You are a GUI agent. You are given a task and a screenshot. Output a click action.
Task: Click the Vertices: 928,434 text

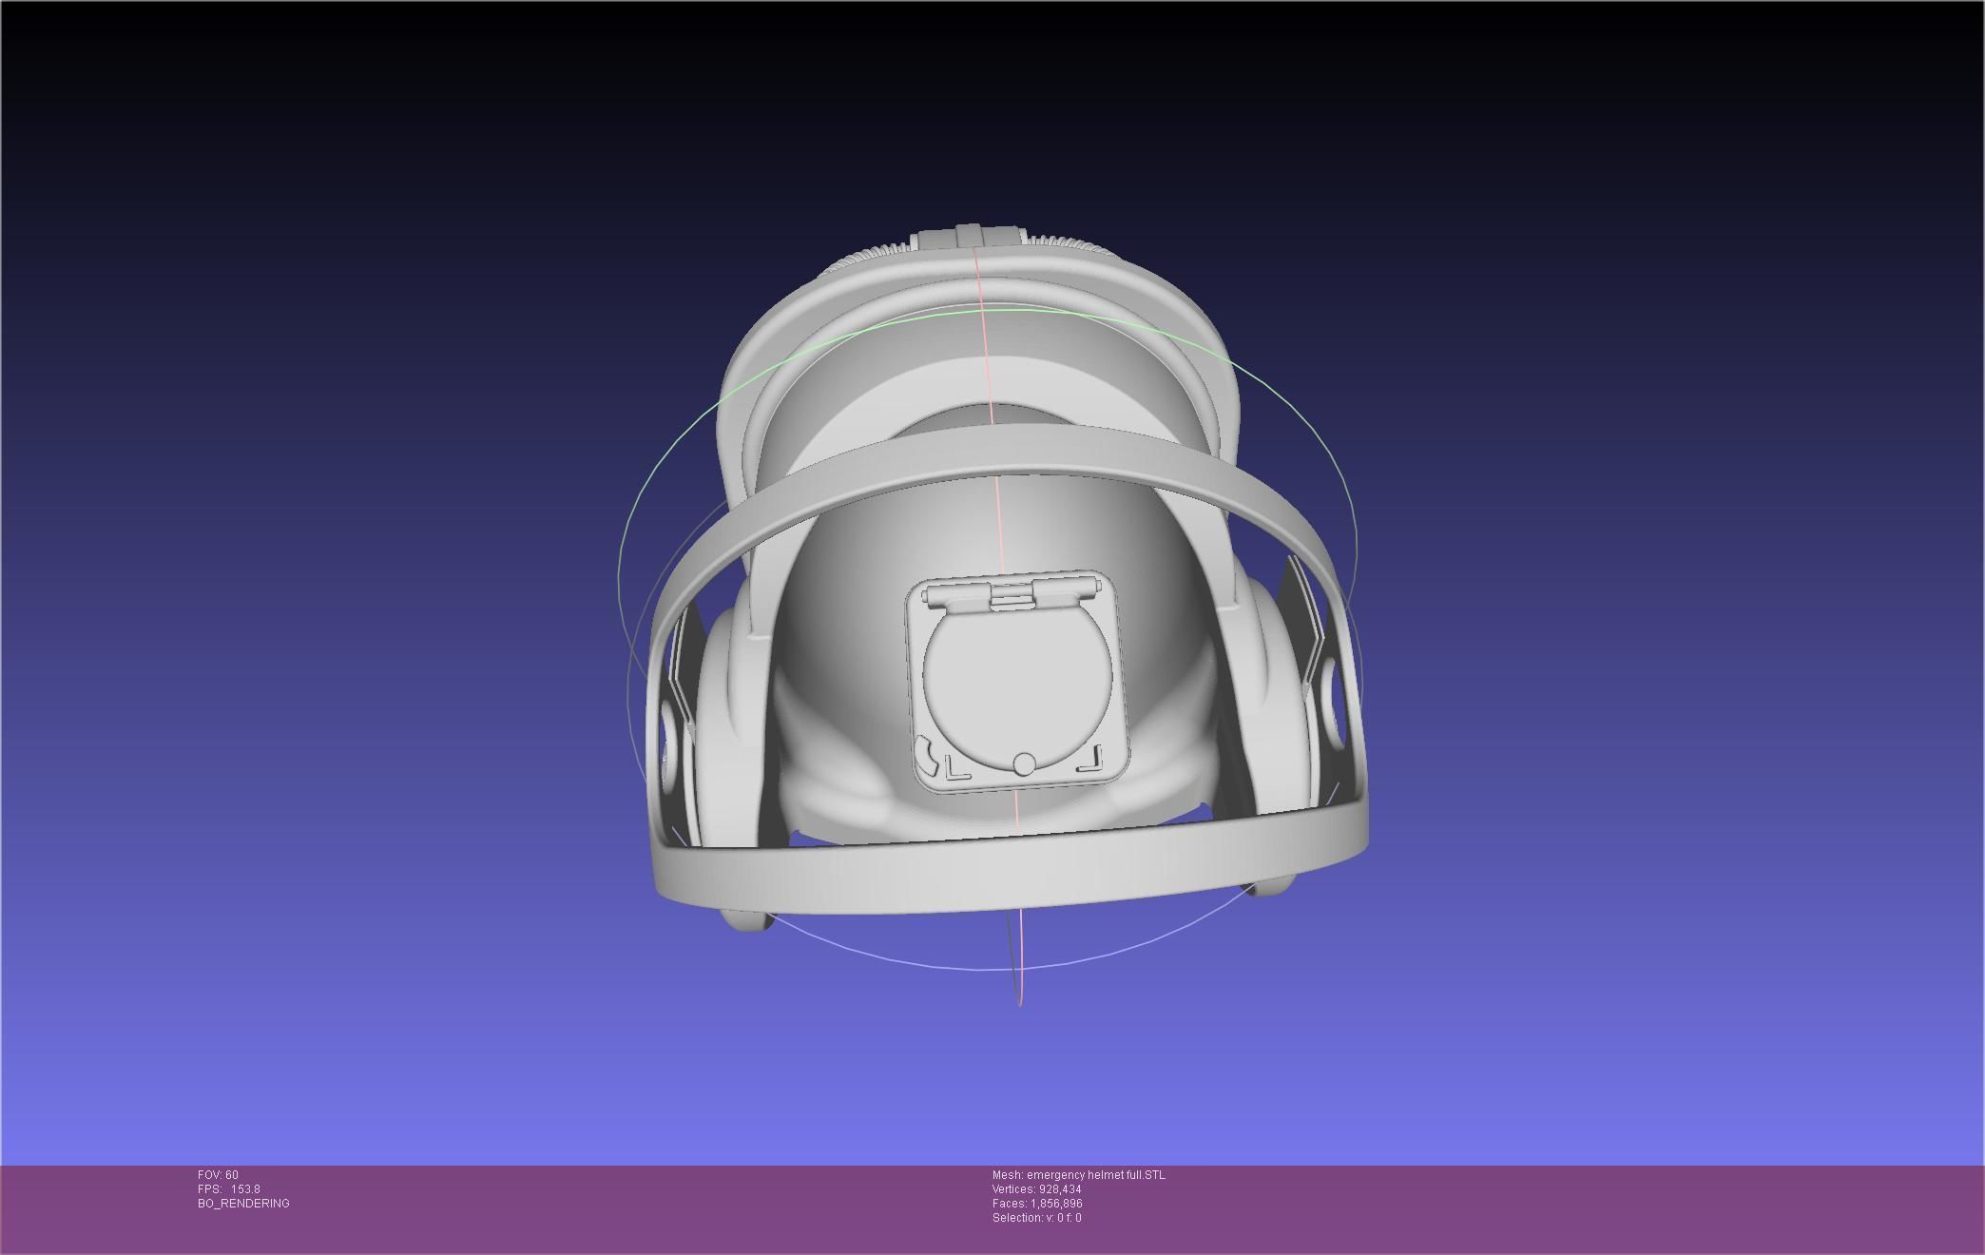1036,1189
